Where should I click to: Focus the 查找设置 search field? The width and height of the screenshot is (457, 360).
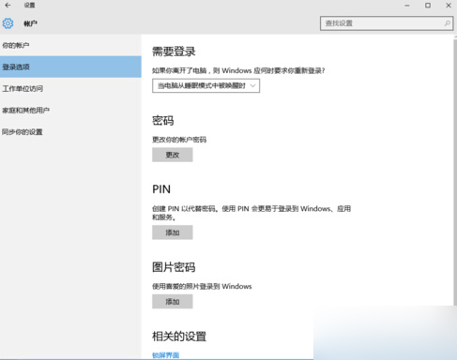pos(387,23)
